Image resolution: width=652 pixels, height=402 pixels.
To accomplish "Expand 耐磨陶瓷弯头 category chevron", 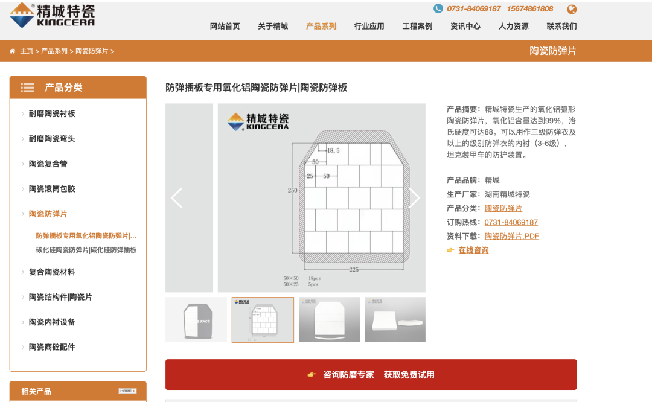I will (x=22, y=139).
